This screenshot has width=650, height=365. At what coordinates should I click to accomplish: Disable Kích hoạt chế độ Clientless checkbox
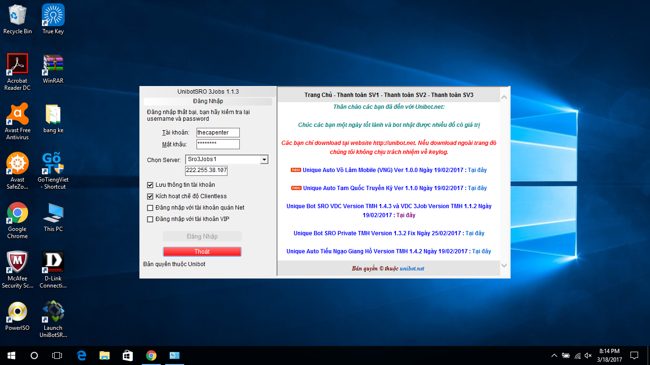click(x=150, y=196)
